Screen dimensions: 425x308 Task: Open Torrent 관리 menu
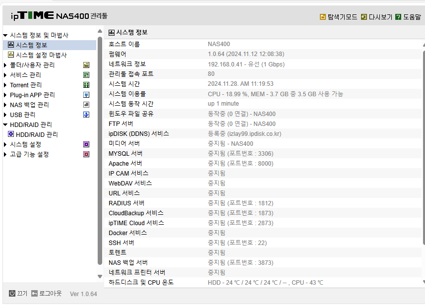26,85
